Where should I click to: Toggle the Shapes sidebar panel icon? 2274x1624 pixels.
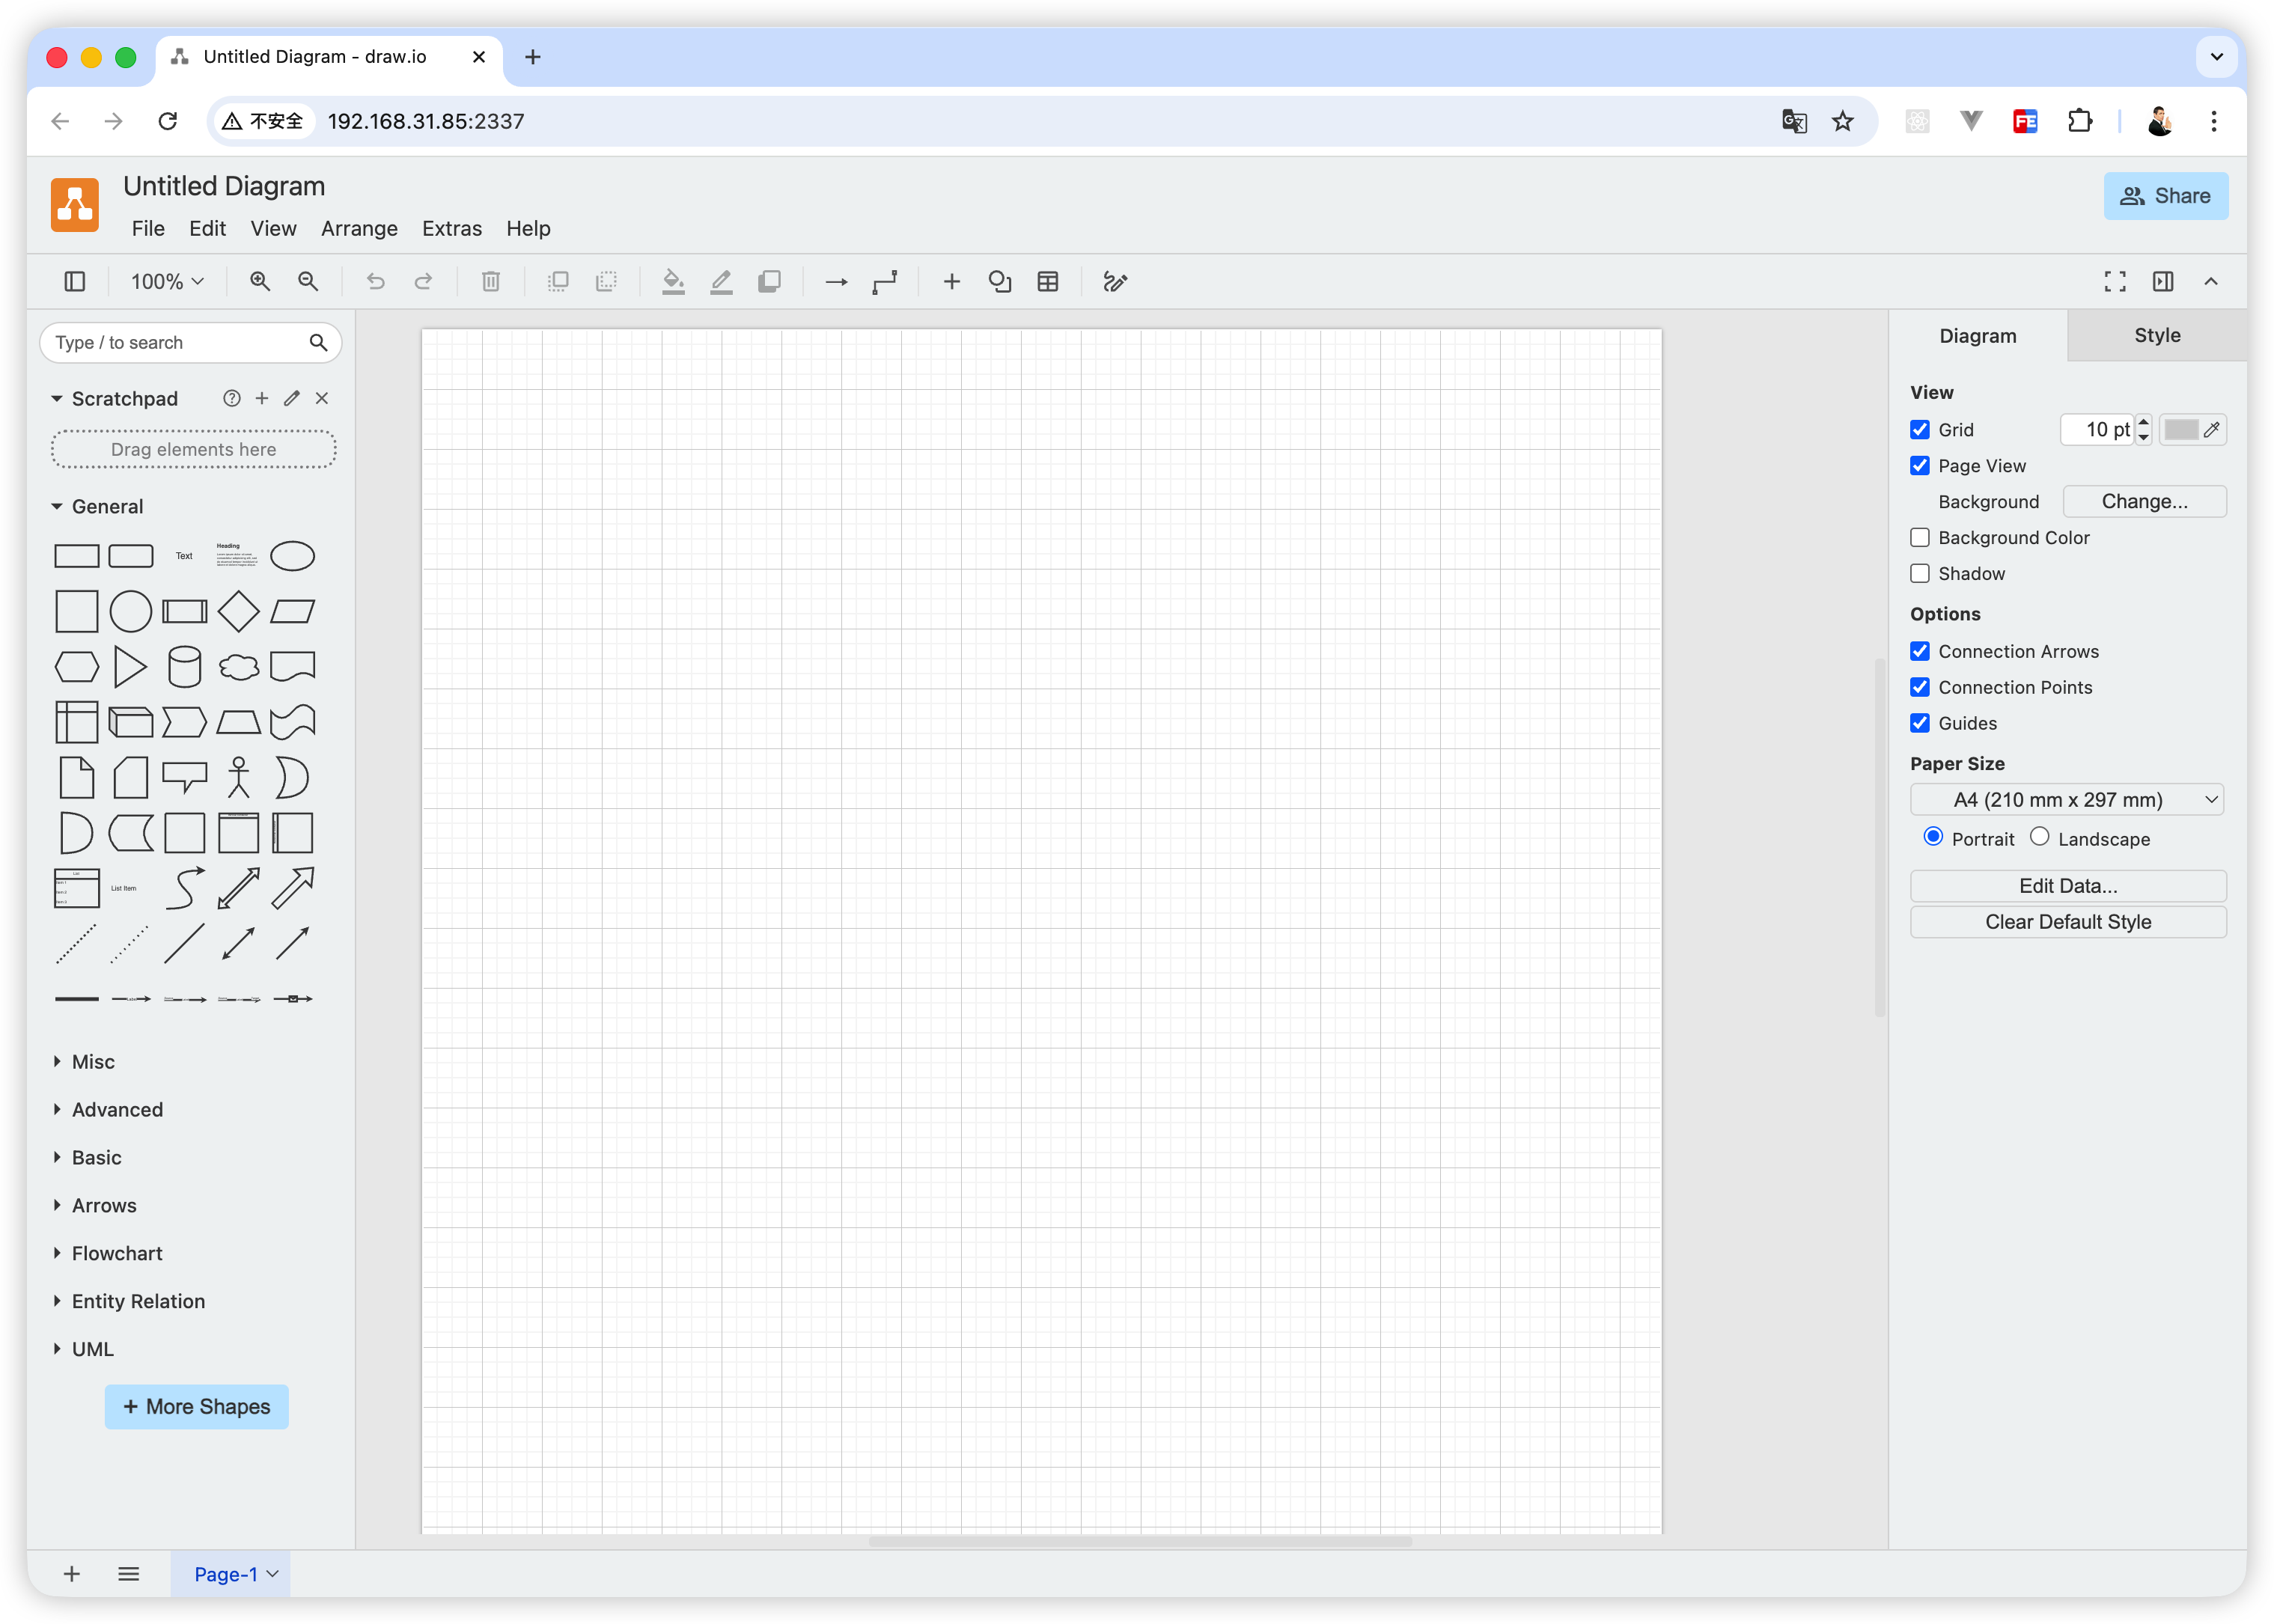coord(75,282)
